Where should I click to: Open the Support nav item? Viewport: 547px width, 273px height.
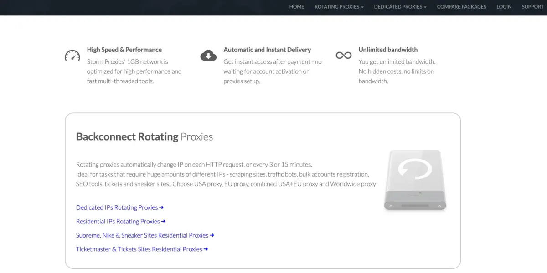pyautogui.click(x=532, y=7)
